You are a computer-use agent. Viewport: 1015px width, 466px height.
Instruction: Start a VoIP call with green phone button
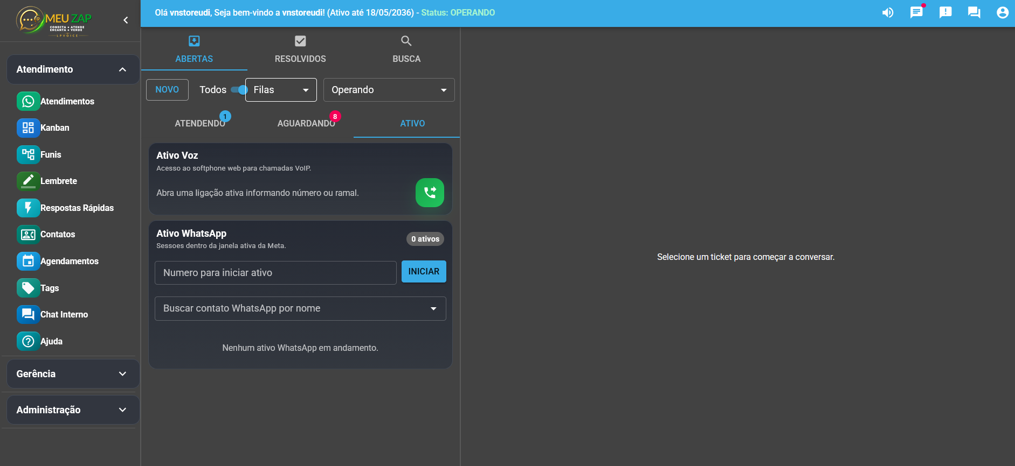click(x=430, y=193)
